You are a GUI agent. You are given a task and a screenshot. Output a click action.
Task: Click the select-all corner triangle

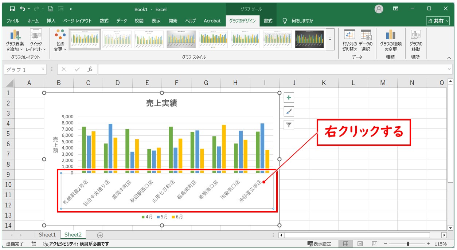pyautogui.click(x=9, y=83)
